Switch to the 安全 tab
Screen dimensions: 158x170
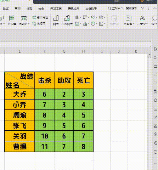41,8
